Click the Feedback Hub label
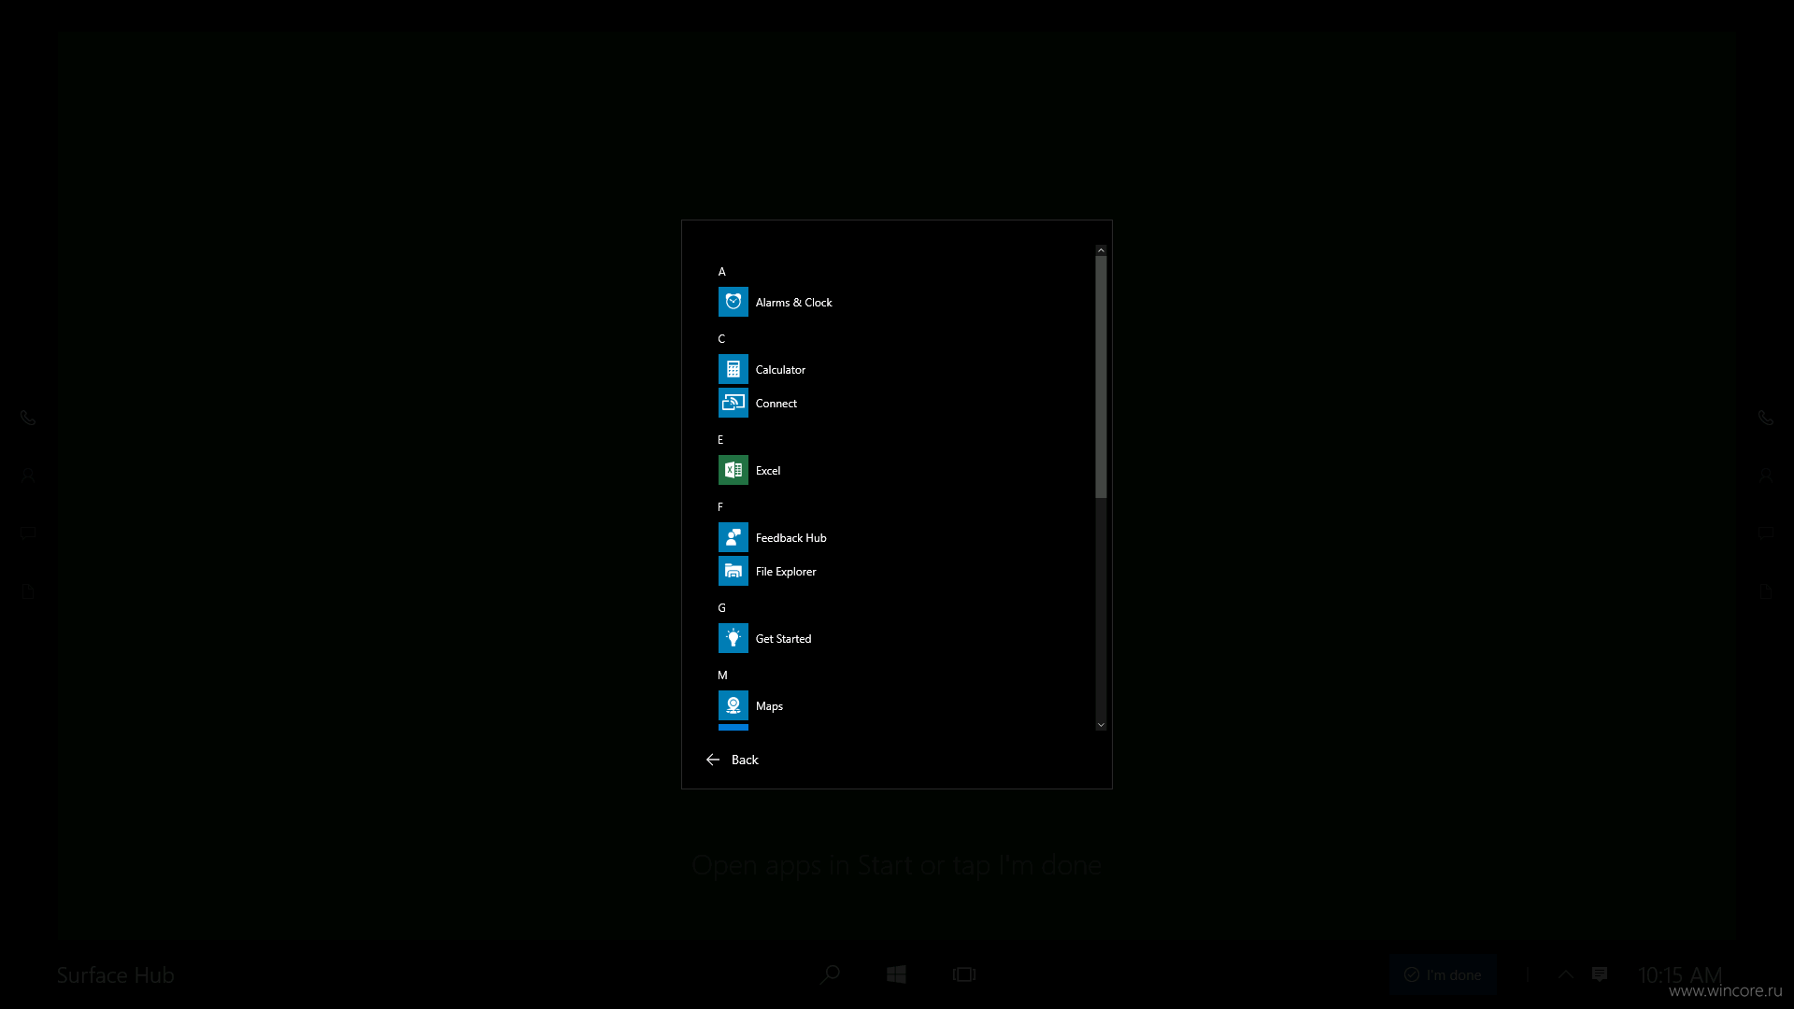The width and height of the screenshot is (1794, 1009). point(790,538)
